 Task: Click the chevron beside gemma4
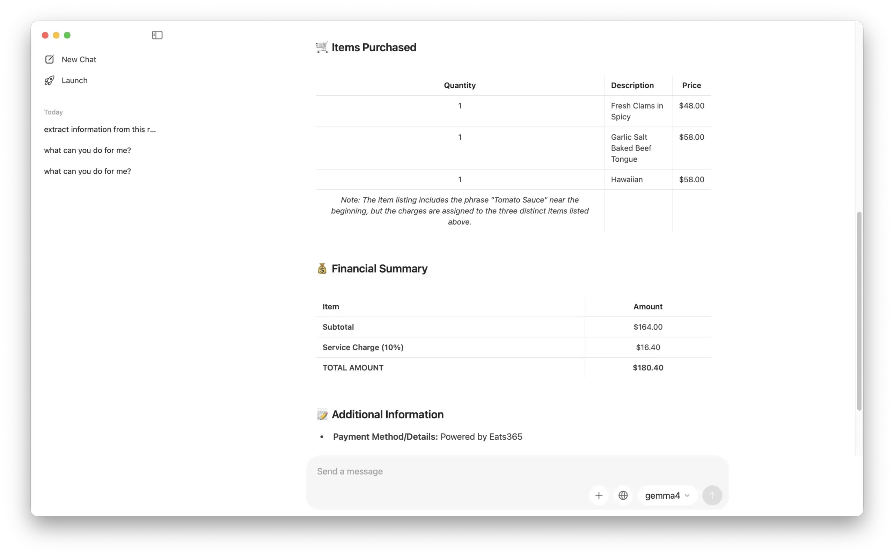point(687,496)
